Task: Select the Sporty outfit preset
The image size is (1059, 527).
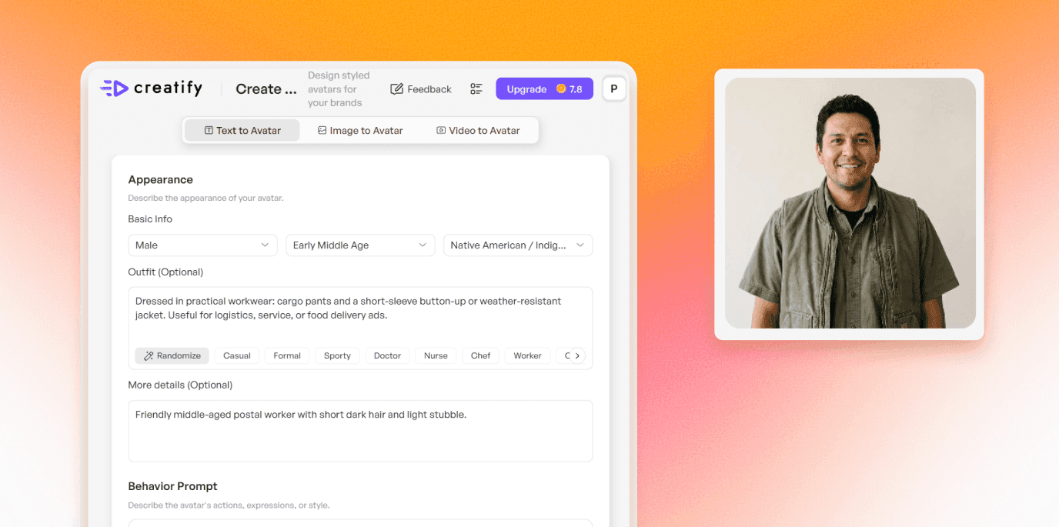Action: click(x=337, y=355)
